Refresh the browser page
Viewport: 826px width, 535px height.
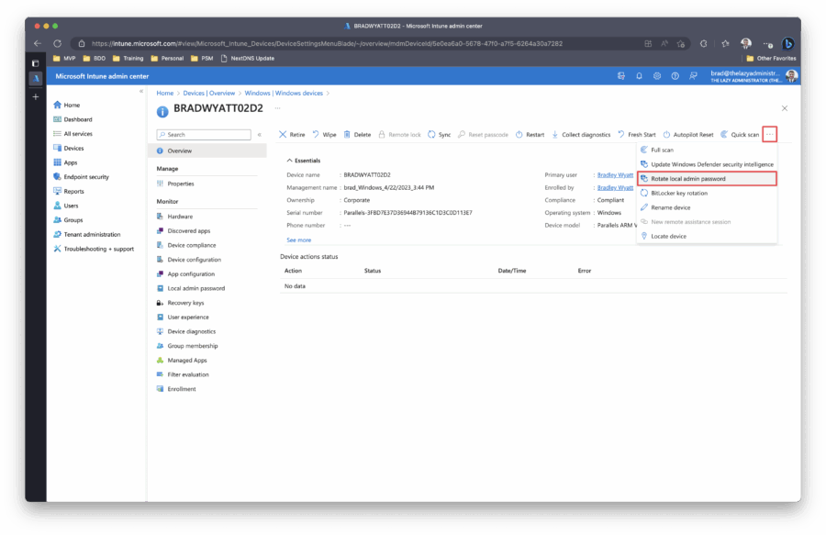click(x=57, y=43)
